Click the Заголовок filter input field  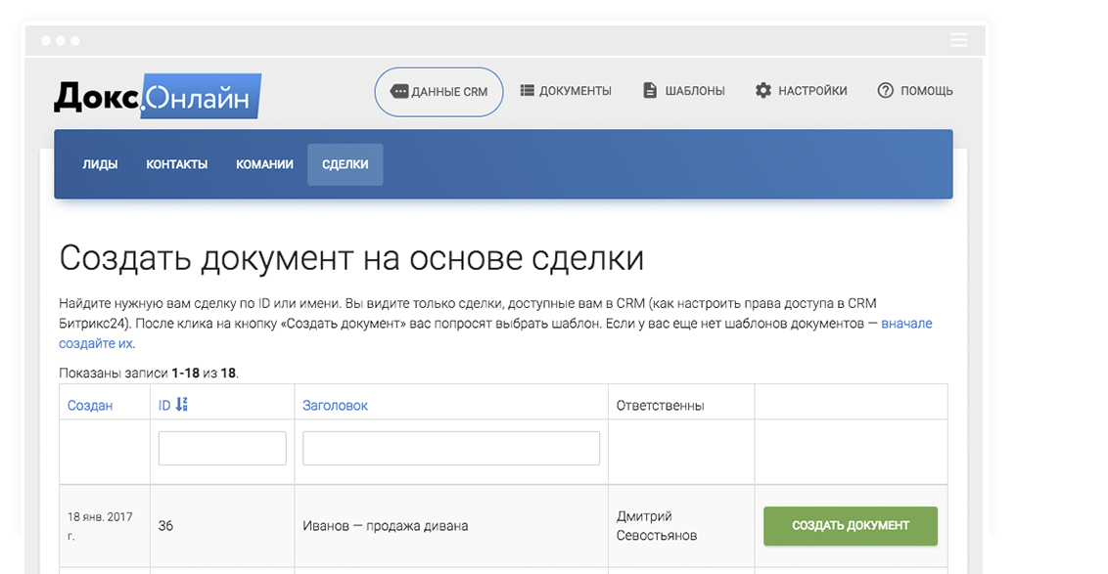449,447
